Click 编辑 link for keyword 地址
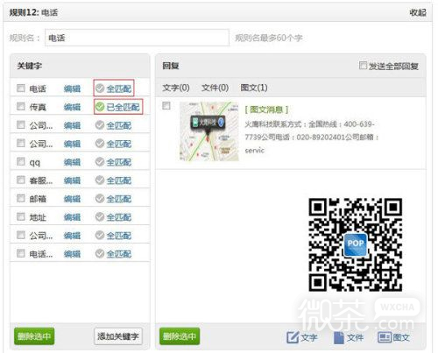 click(x=72, y=217)
